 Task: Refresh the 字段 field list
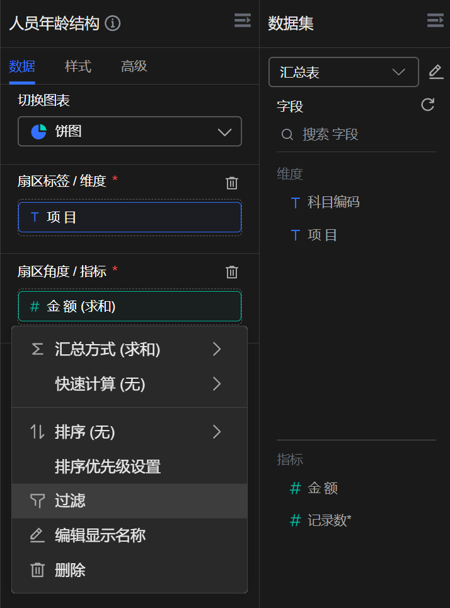(428, 105)
